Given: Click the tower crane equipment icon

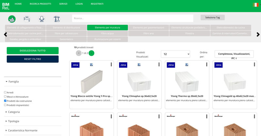Looking at the screenshot, I should click(57, 19).
